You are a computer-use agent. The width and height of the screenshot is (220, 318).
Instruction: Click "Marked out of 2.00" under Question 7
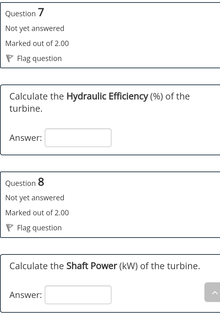pyautogui.click(x=37, y=44)
